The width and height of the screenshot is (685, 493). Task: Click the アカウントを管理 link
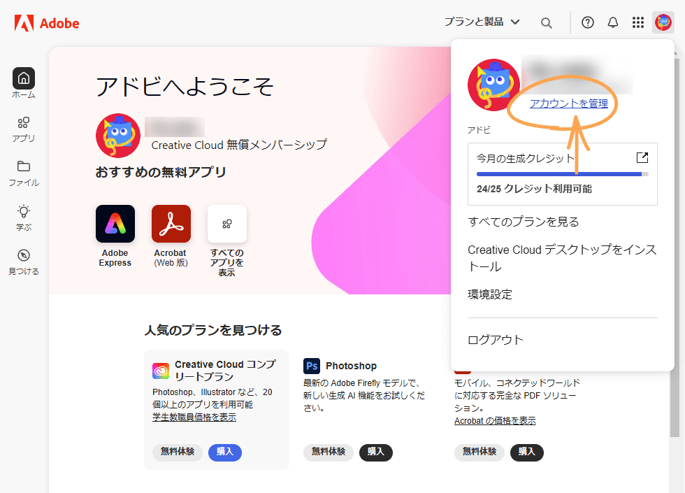coord(569,103)
